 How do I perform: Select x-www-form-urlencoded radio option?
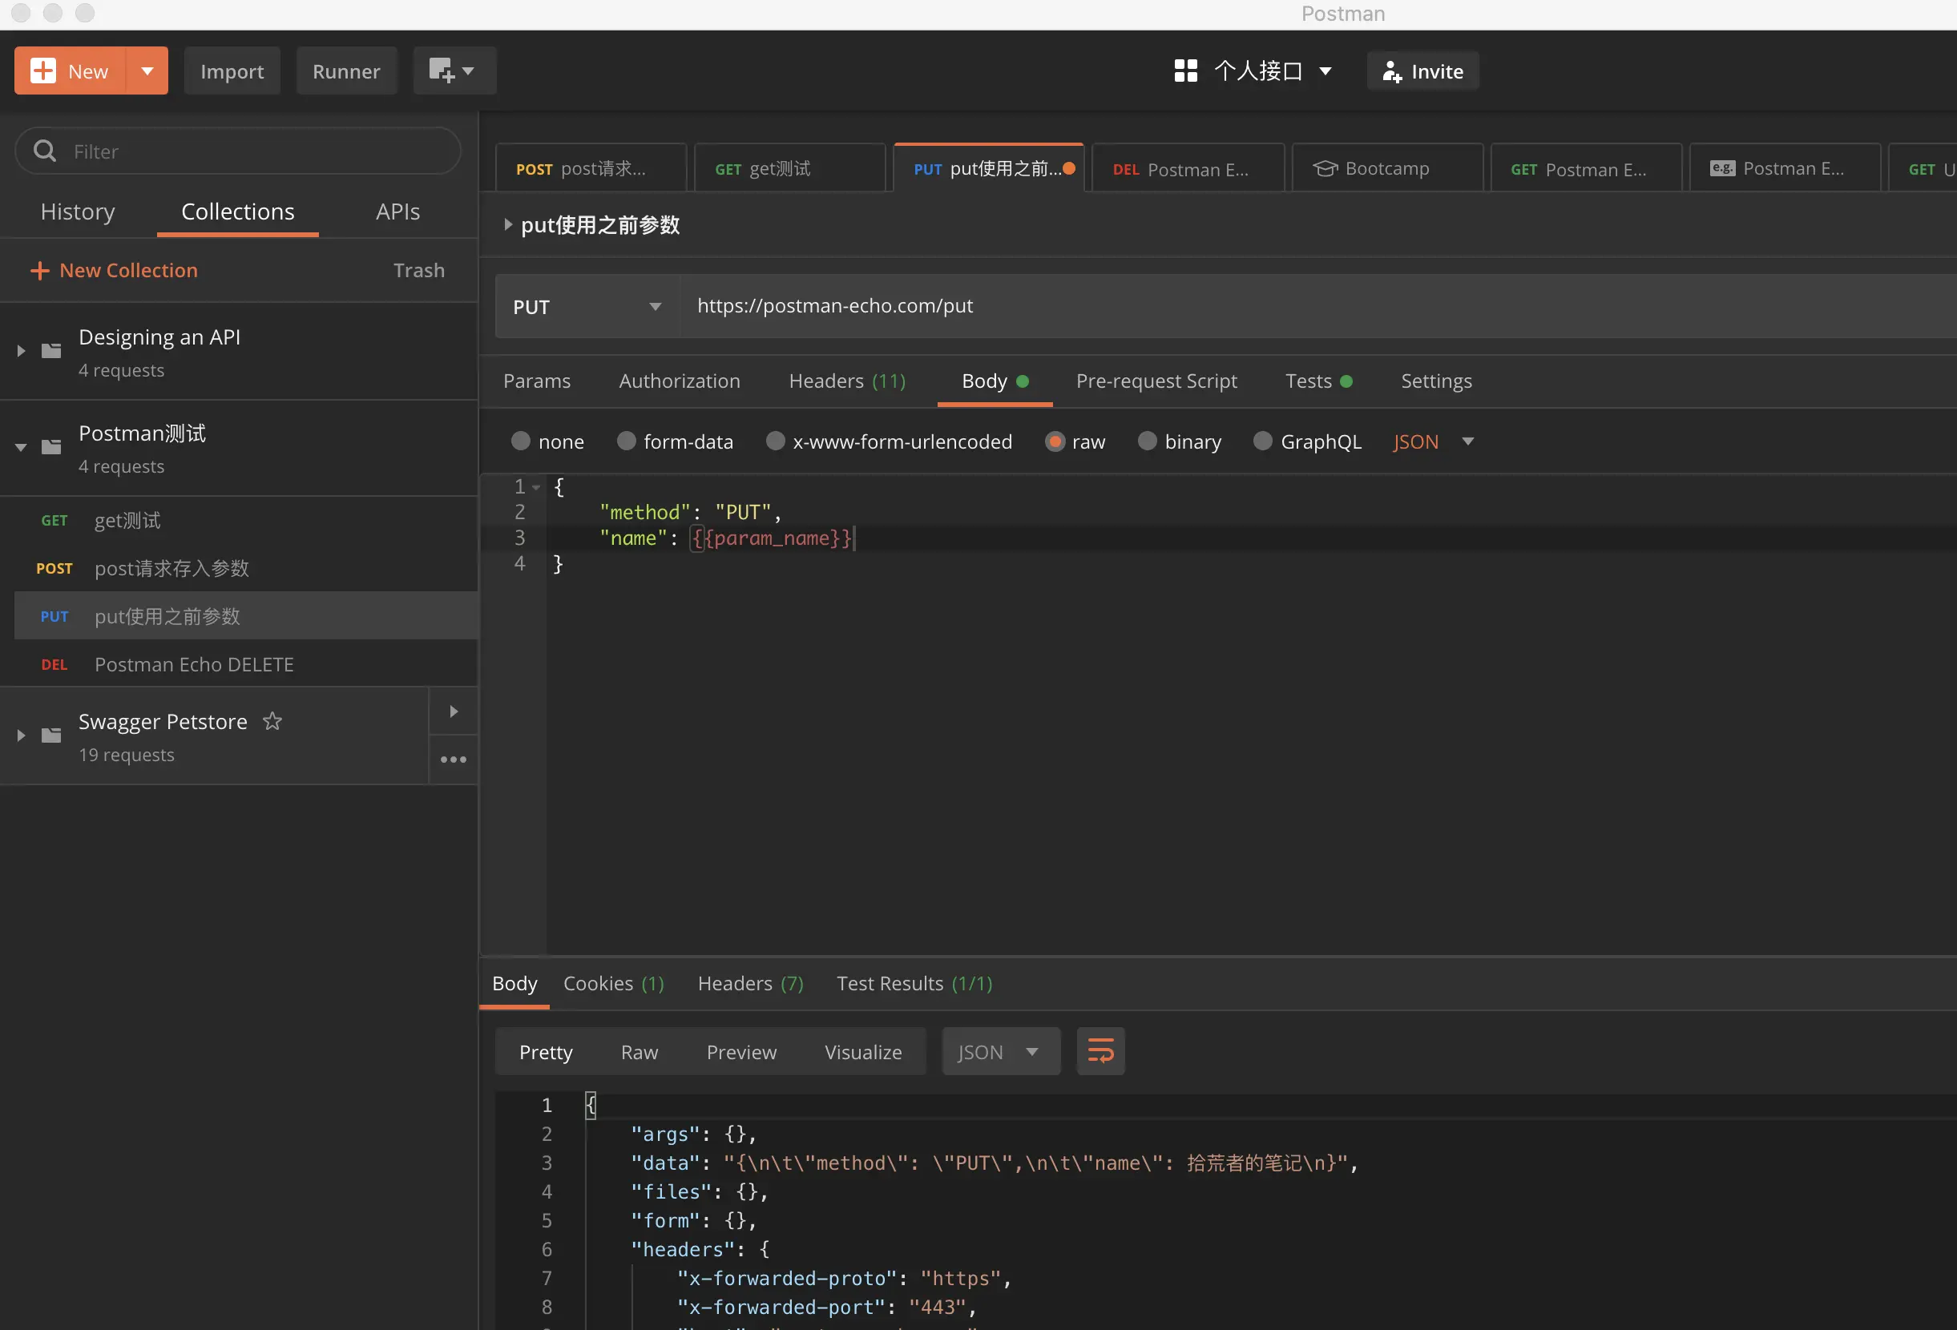775,441
